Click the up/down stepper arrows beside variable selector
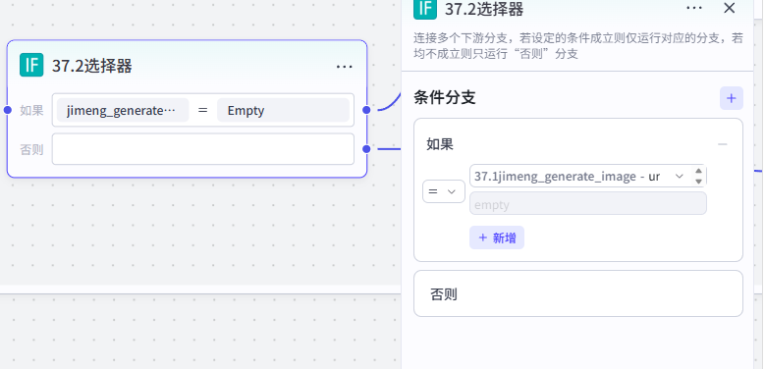765x369 pixels. 698,176
